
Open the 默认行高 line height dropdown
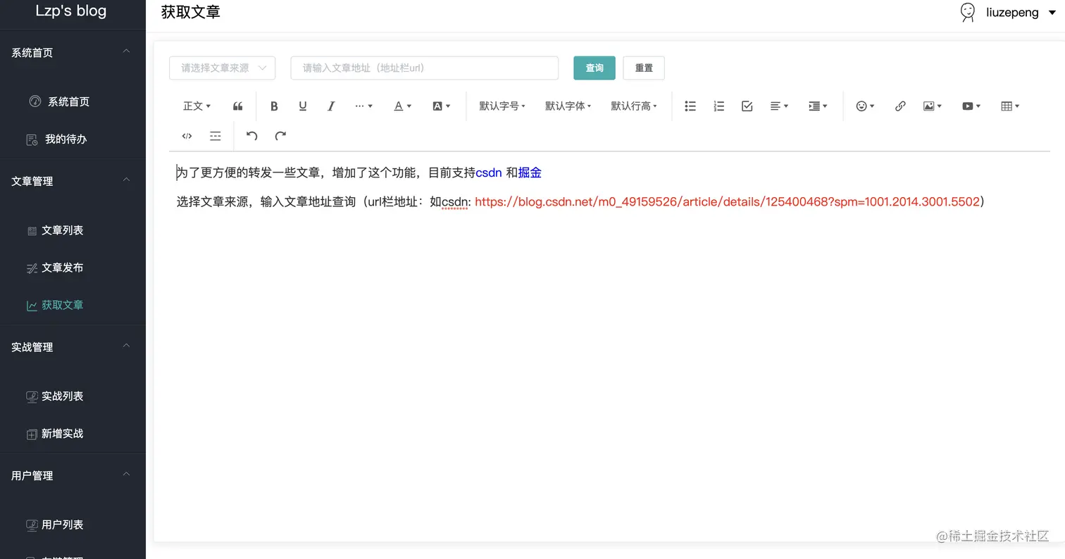[x=634, y=106]
